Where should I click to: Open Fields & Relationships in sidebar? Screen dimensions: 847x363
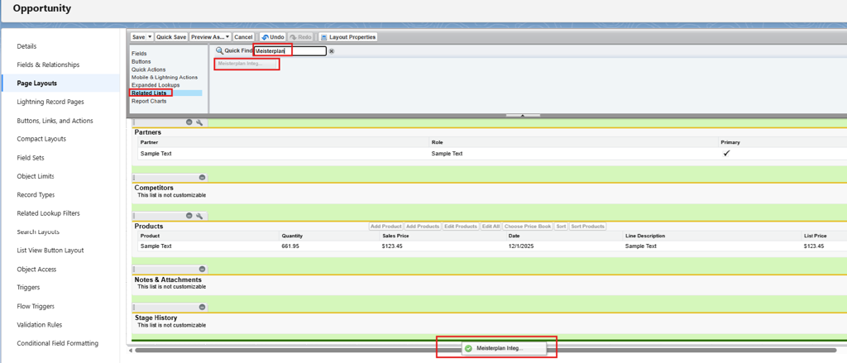pyautogui.click(x=48, y=64)
